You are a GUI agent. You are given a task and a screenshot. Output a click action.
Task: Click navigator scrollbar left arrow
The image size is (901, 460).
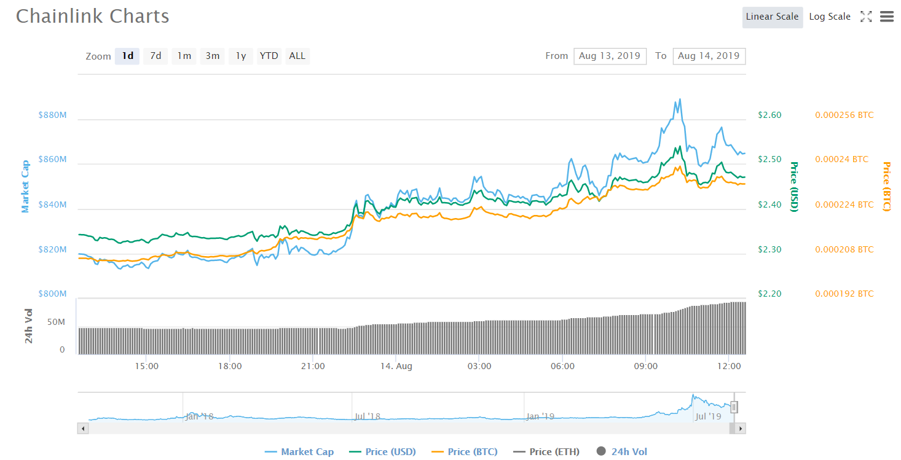pyautogui.click(x=82, y=428)
